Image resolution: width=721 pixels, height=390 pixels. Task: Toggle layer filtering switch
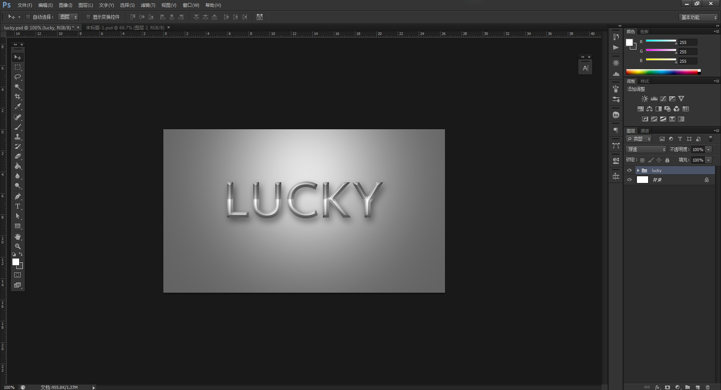pos(710,139)
